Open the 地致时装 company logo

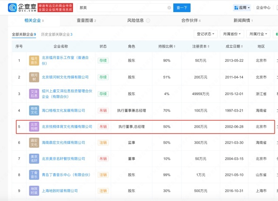(x=34, y=191)
